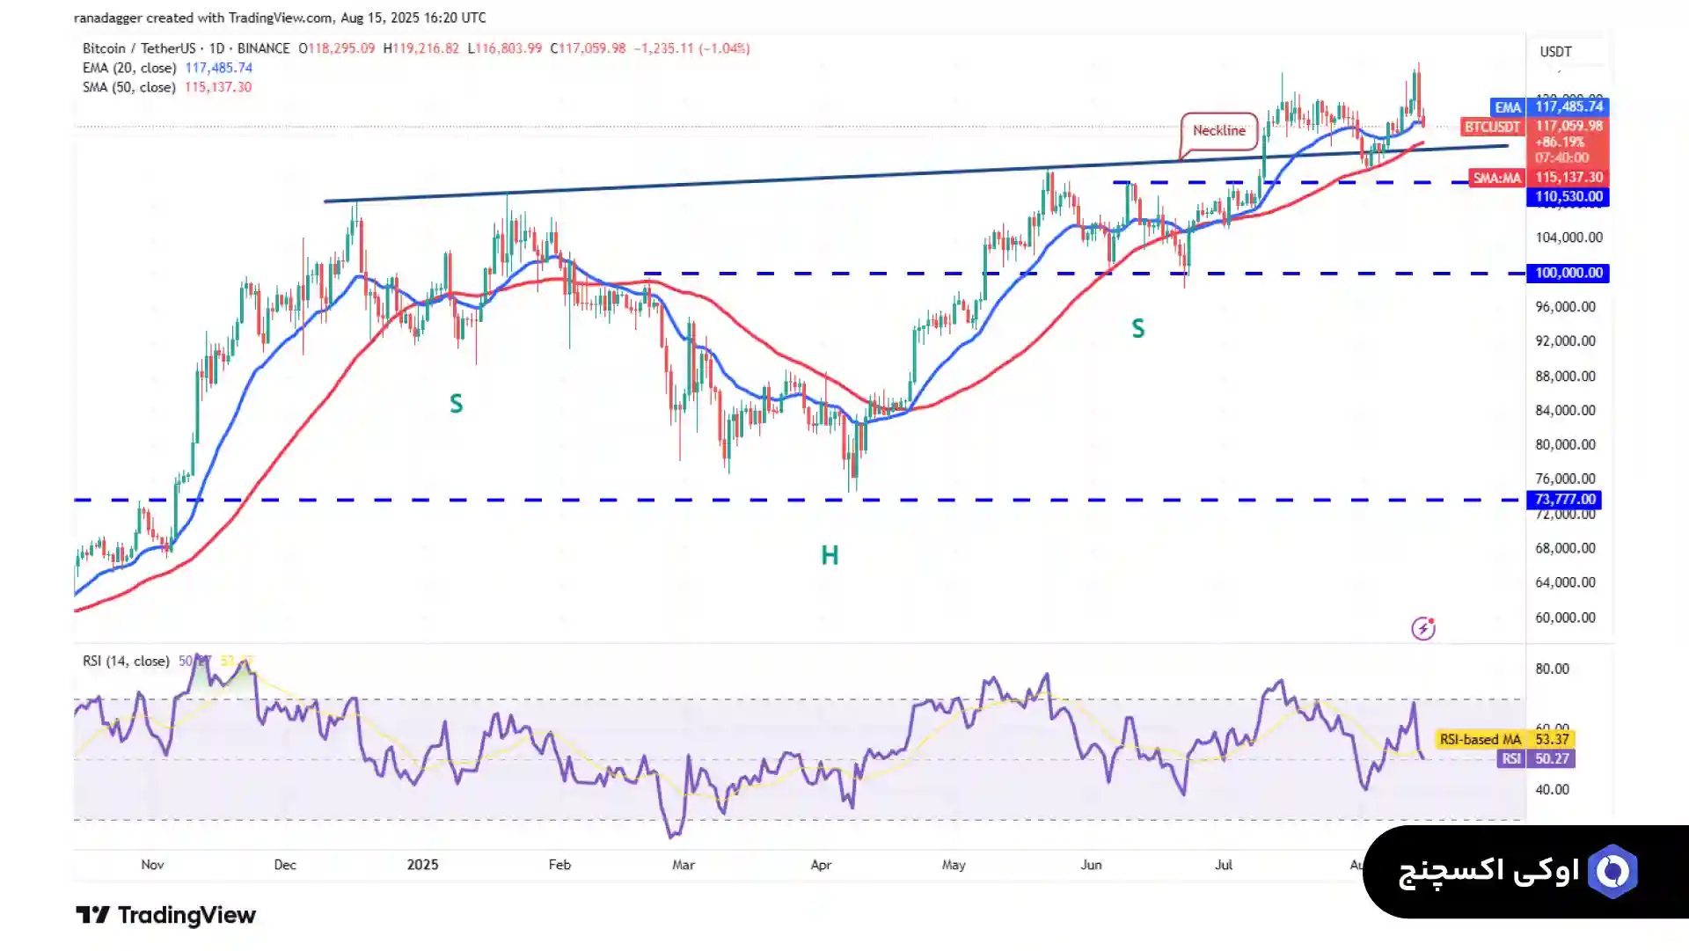Click the 2025 label on time axis

pos(422,865)
